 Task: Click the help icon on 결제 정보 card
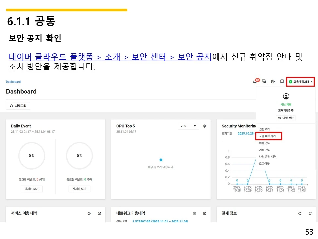(300, 213)
